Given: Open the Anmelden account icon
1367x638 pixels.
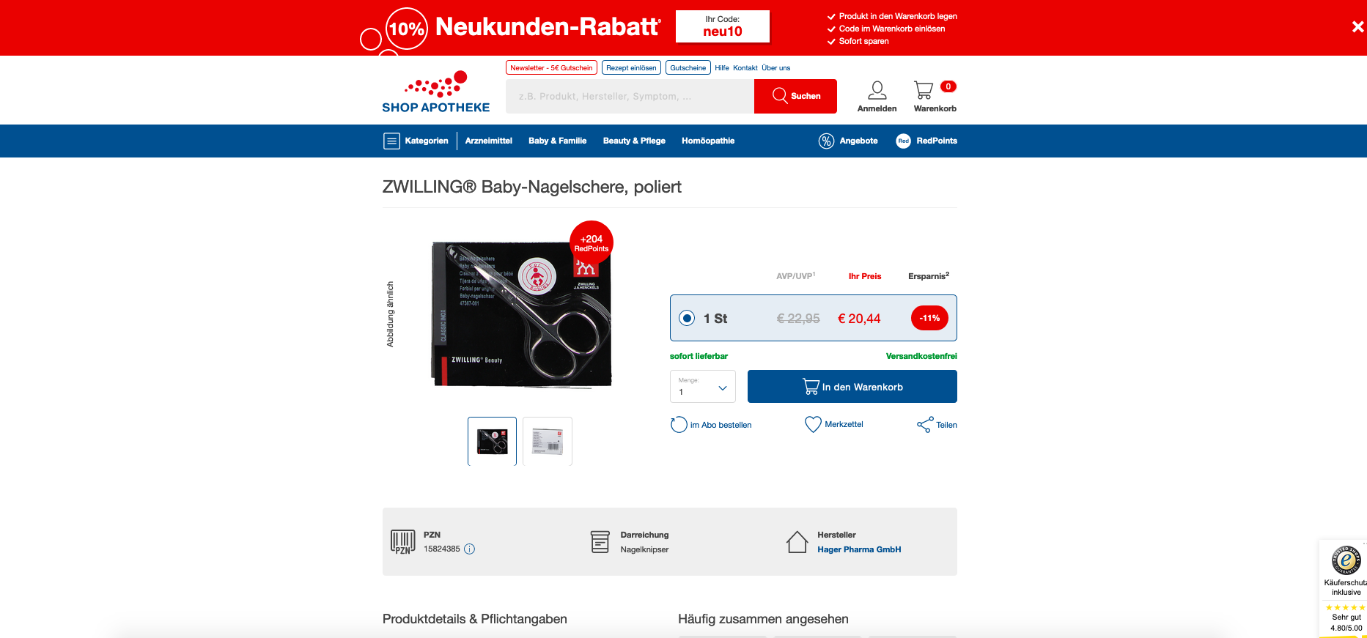Looking at the screenshot, I should [877, 91].
